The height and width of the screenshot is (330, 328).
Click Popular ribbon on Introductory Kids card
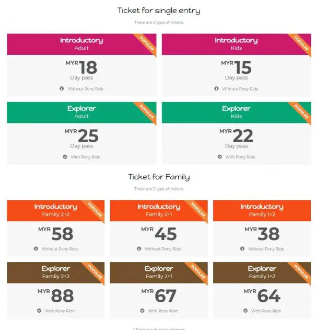[x=301, y=43]
